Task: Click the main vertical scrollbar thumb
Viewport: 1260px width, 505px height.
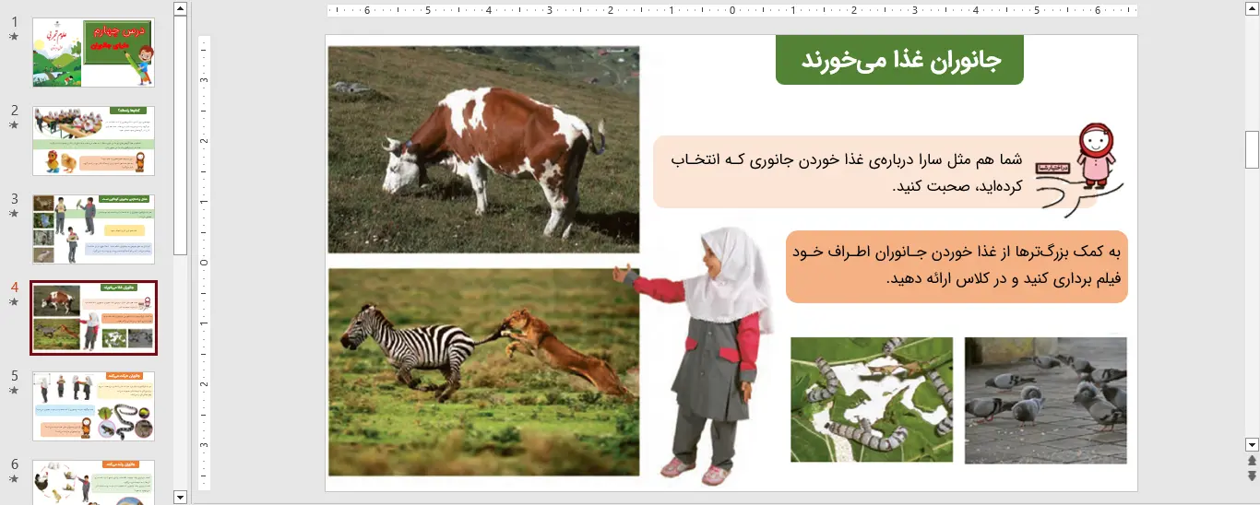Action: point(1252,149)
